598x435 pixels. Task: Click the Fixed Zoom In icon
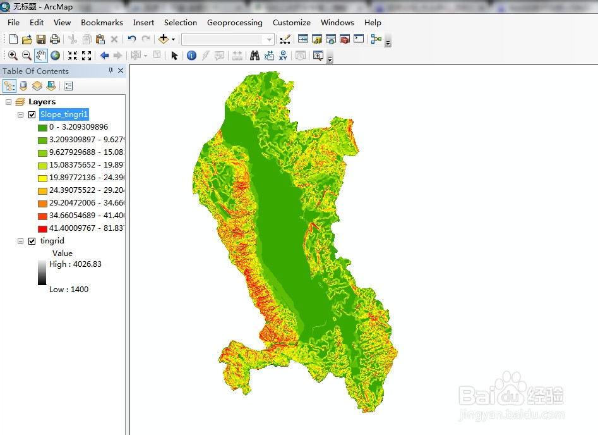[x=73, y=56]
